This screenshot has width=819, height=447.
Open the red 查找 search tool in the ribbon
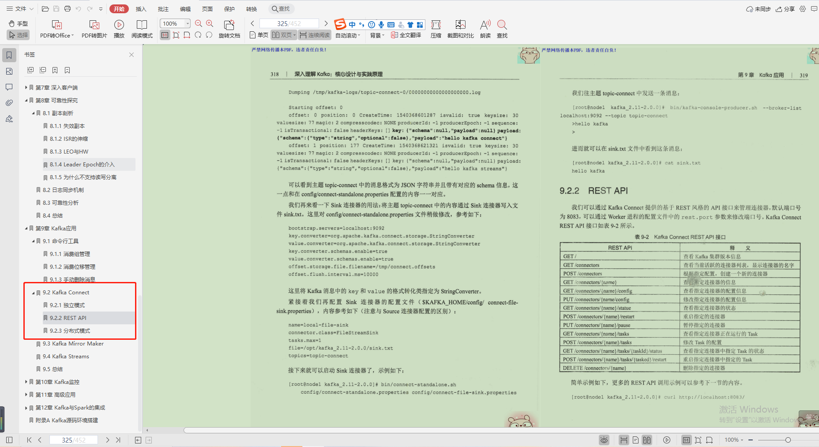coord(502,29)
